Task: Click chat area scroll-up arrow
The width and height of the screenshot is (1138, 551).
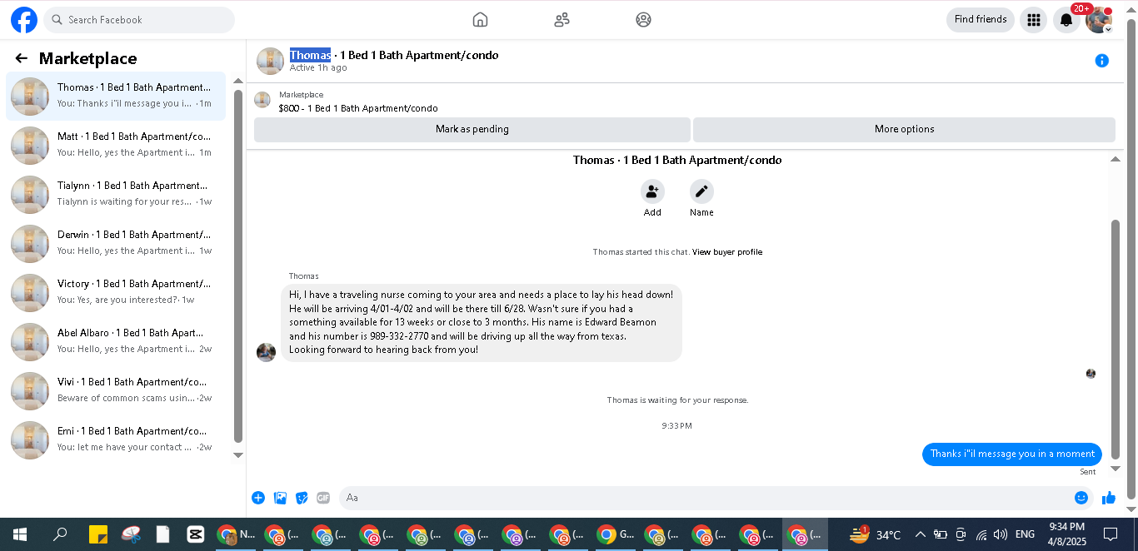Action: point(1116,159)
